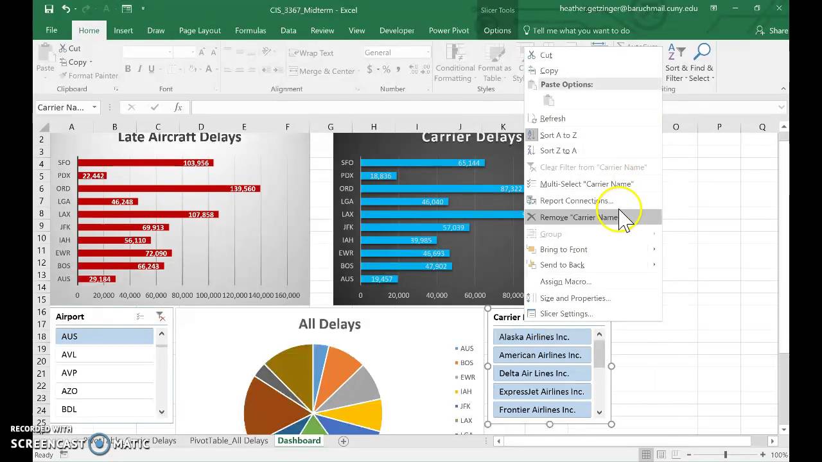The width and height of the screenshot is (822, 462).
Task: Save the workbook from Quick Access Toolbar
Action: coord(49,9)
